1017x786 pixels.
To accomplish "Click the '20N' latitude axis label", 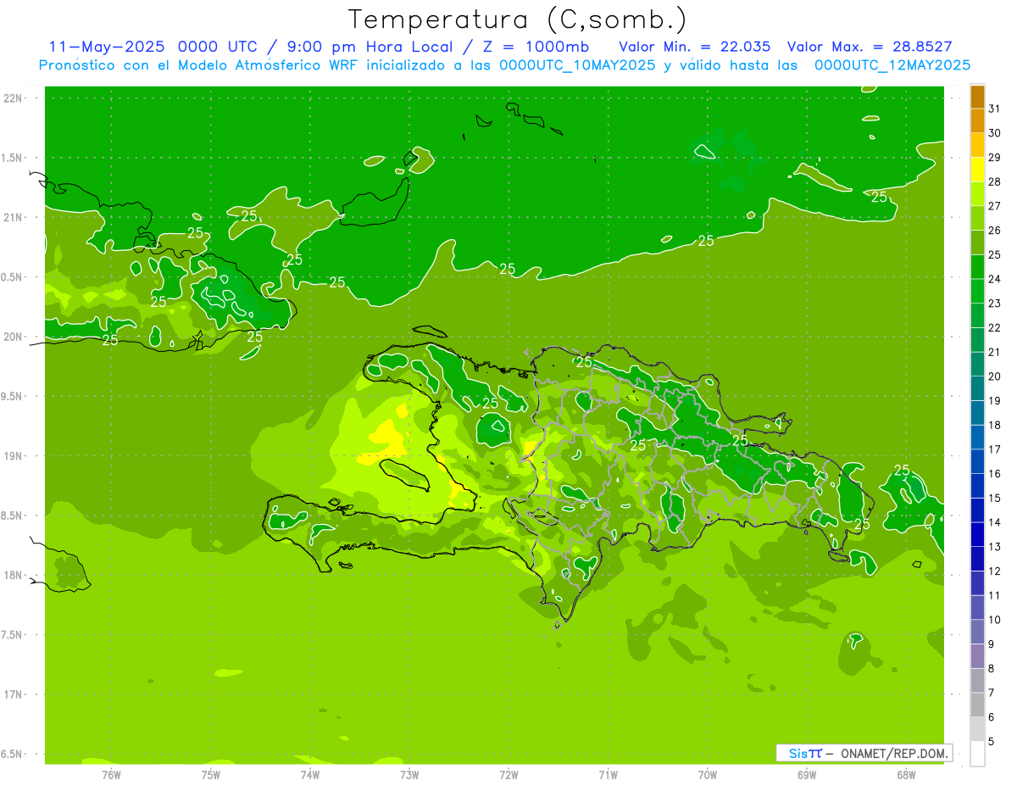I will click(x=13, y=337).
